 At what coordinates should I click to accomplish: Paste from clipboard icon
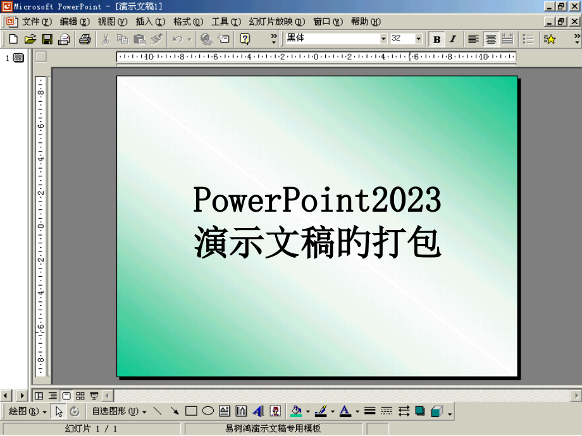click(139, 39)
